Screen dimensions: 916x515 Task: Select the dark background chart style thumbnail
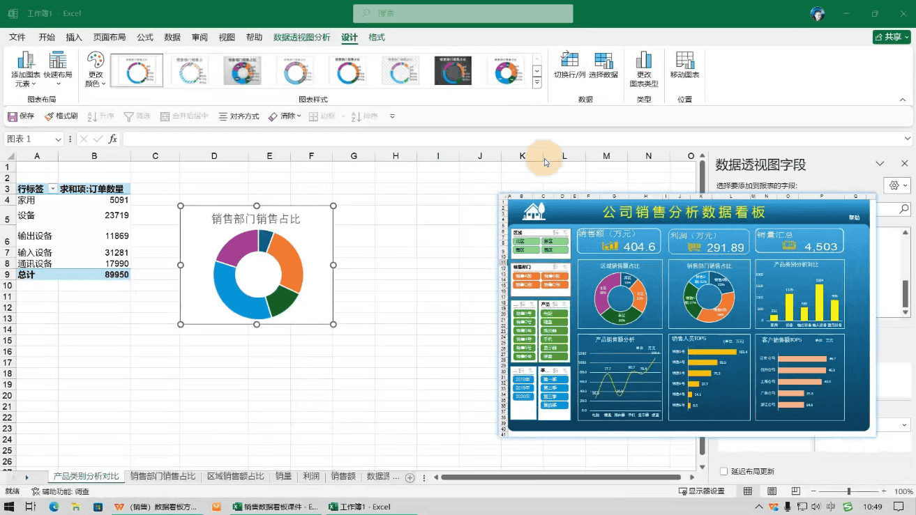pos(453,70)
